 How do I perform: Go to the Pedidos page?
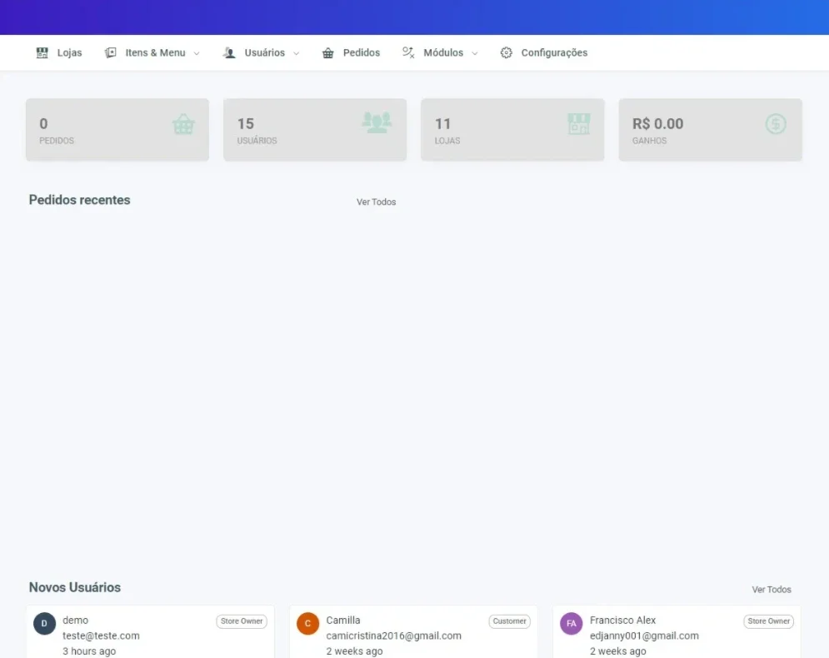[351, 52]
